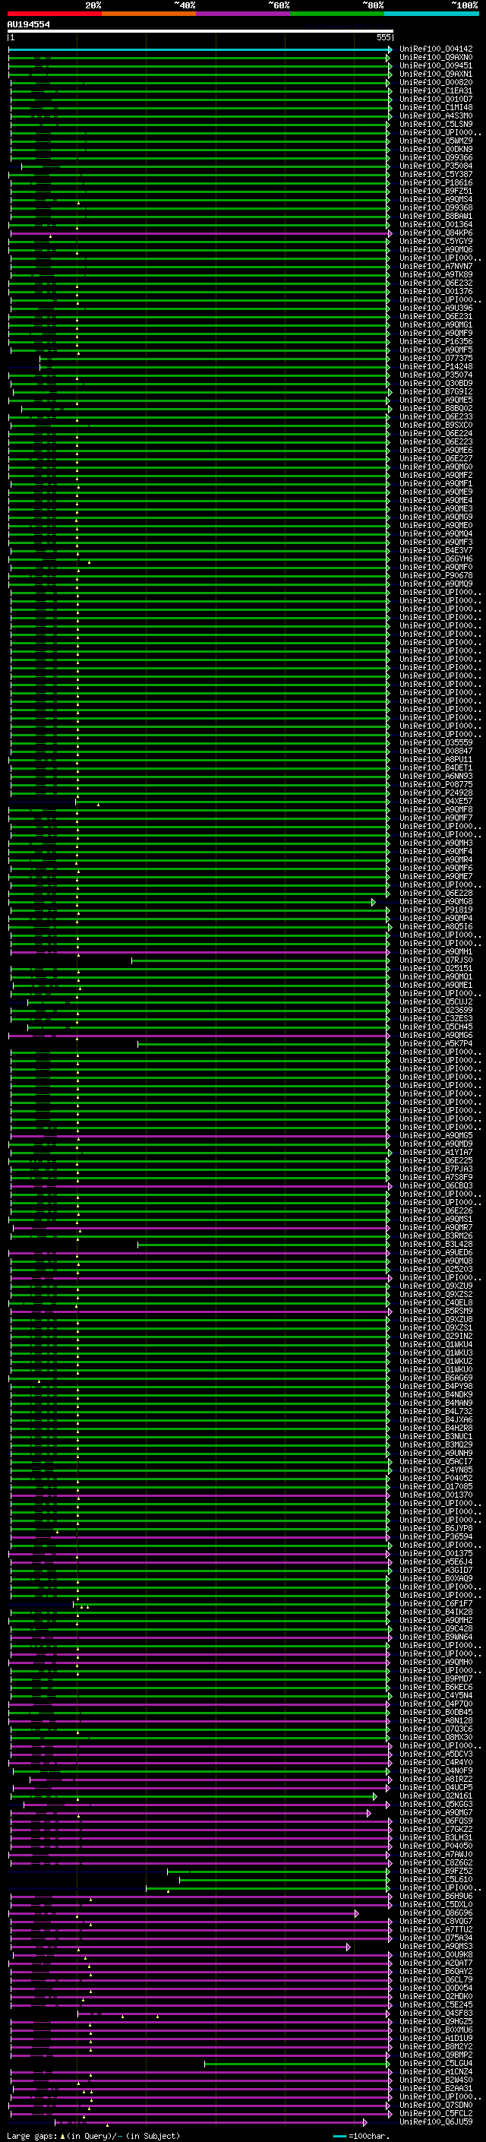Click UniRef100_C1EA31 hit label
The image size is (486, 2142).
(x=436, y=90)
